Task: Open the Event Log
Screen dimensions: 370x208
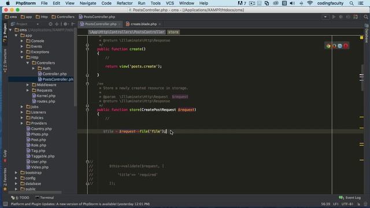Action: coord(350,198)
